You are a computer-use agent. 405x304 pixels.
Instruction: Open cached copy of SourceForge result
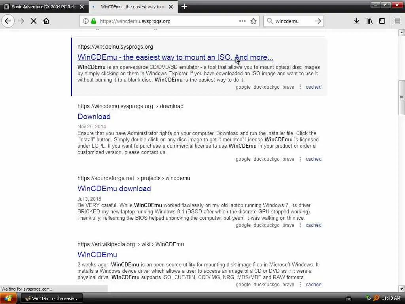click(314, 225)
